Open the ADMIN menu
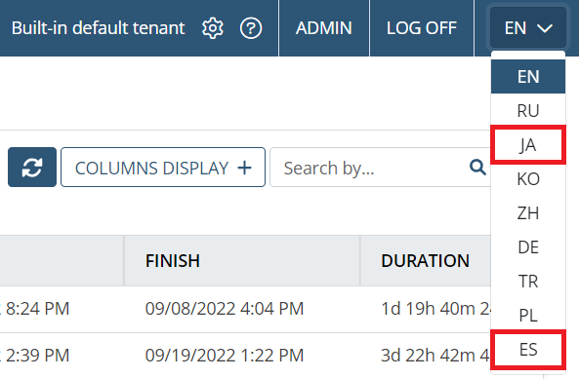 324,28
